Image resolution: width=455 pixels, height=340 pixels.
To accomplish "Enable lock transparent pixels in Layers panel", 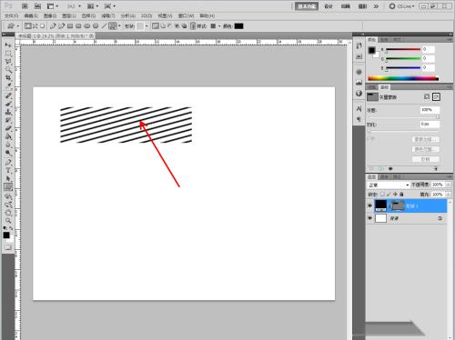I will click(382, 195).
